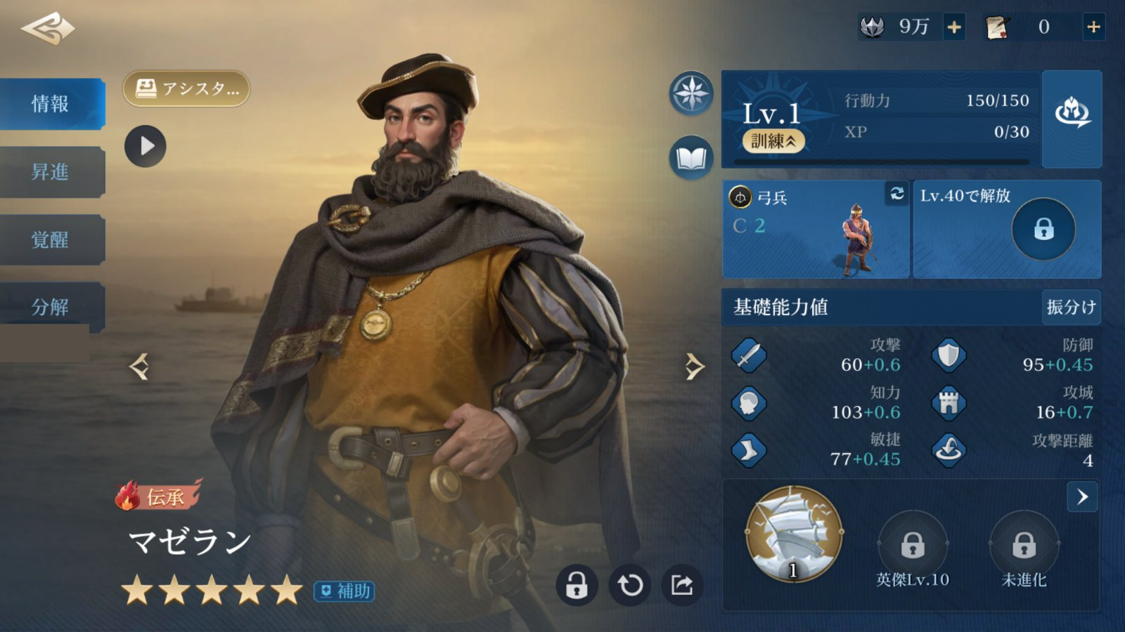Add scrolls with the plus button

pyautogui.click(x=1093, y=27)
